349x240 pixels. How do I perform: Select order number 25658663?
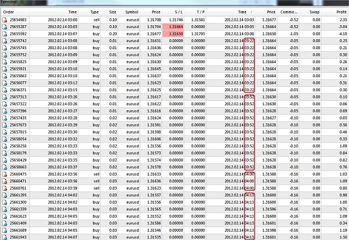[18, 167]
